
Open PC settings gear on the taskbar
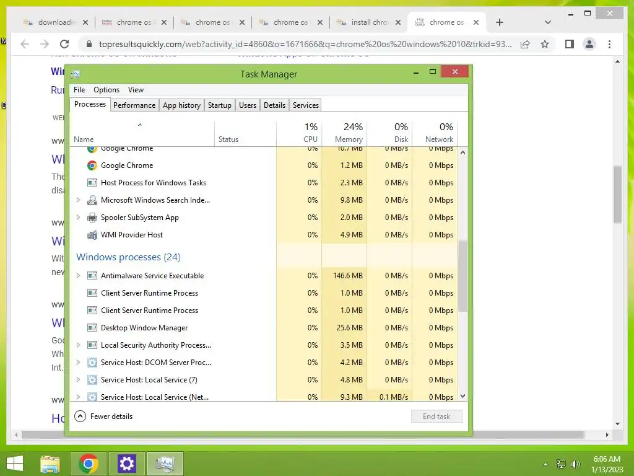click(x=126, y=464)
